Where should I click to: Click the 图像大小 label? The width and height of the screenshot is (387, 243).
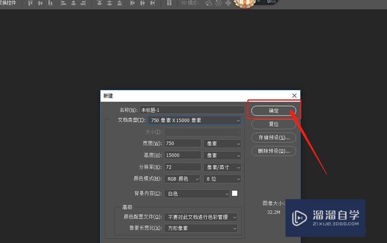[274, 203]
